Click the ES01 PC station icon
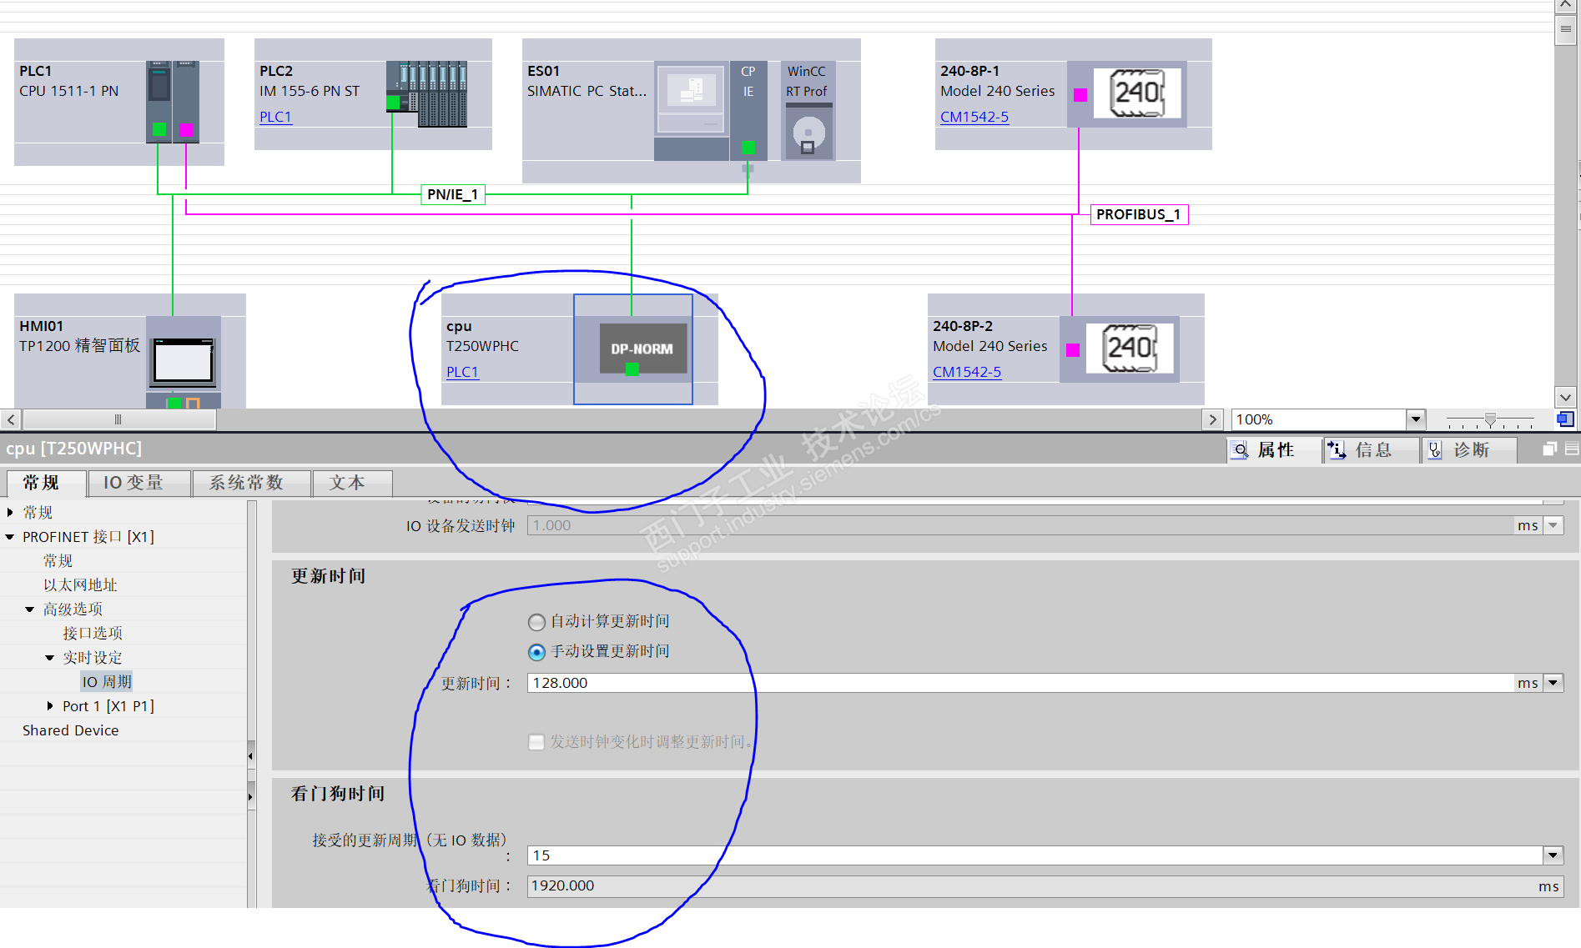 (x=691, y=110)
